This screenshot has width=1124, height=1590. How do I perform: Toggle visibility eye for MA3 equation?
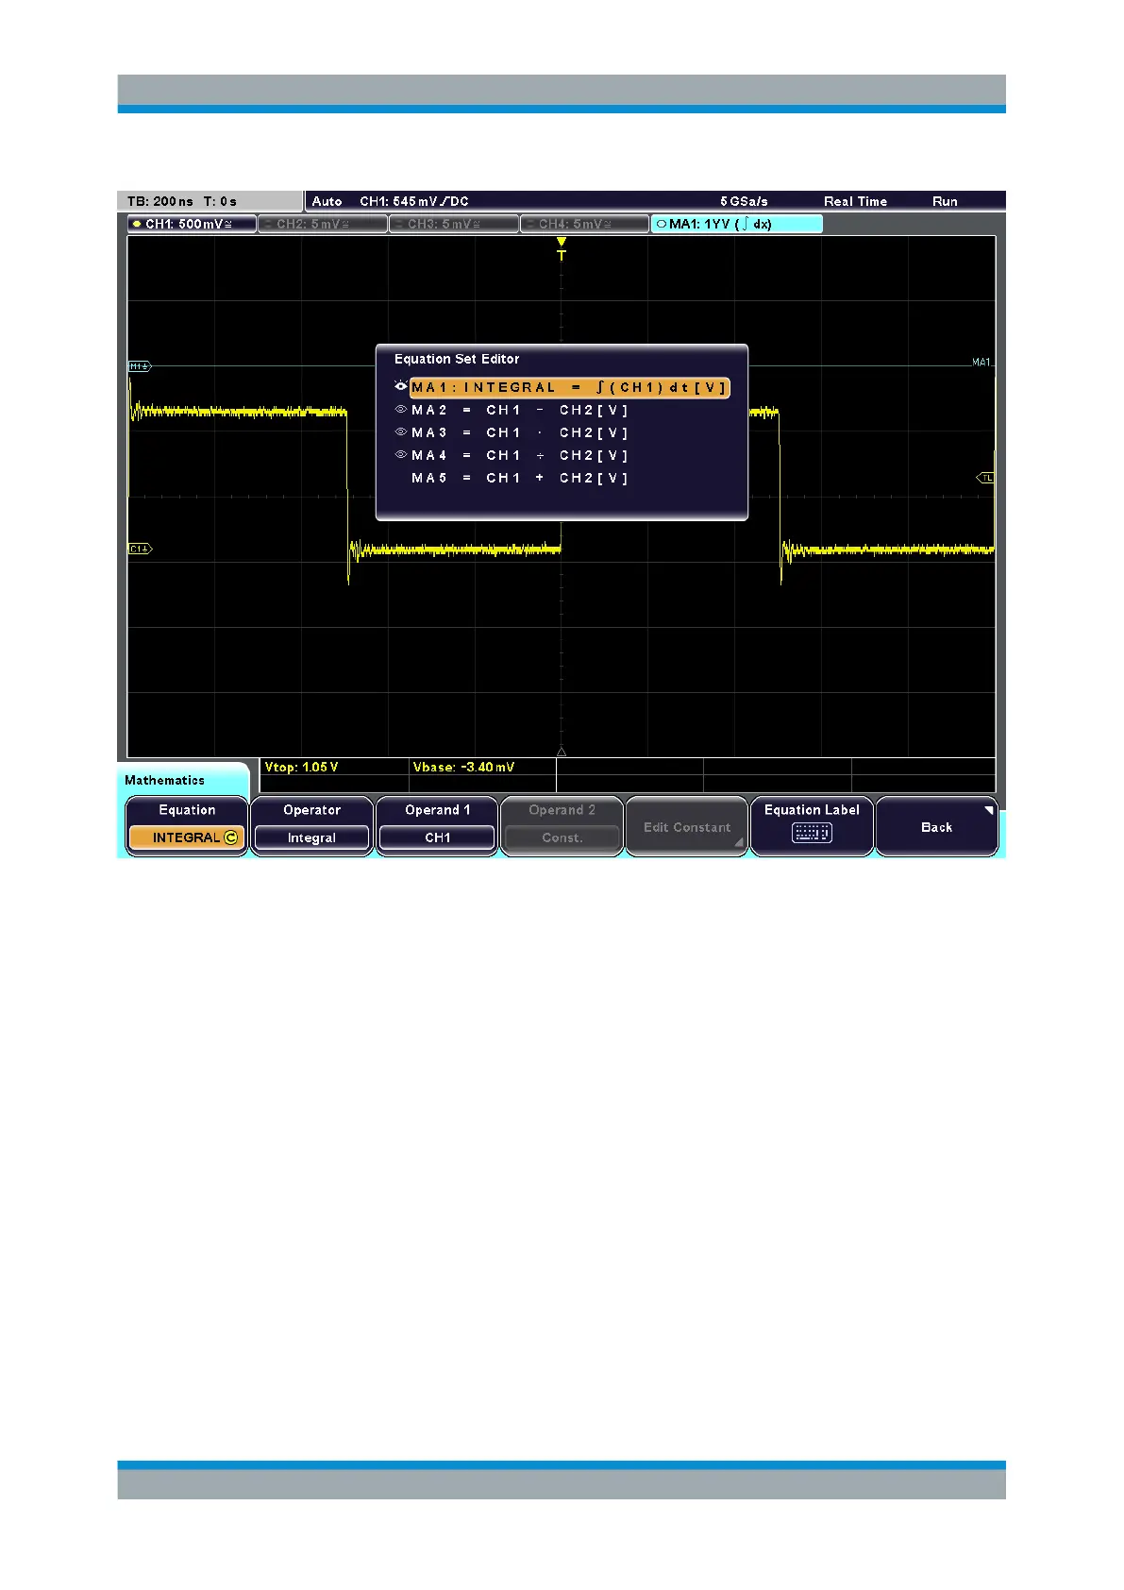point(401,432)
